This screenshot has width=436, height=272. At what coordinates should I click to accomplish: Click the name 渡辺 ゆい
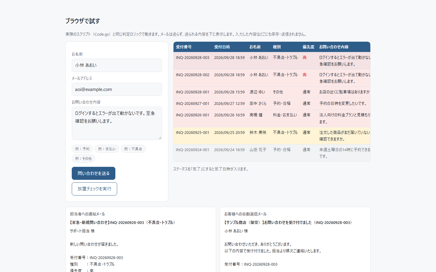click(x=257, y=92)
